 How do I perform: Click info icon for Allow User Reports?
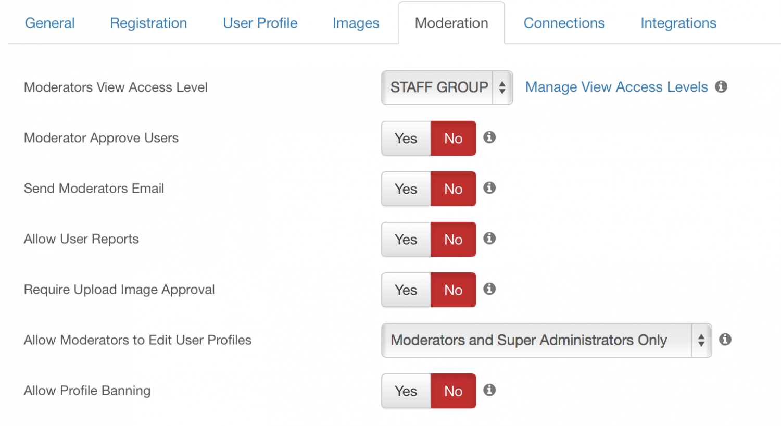489,238
